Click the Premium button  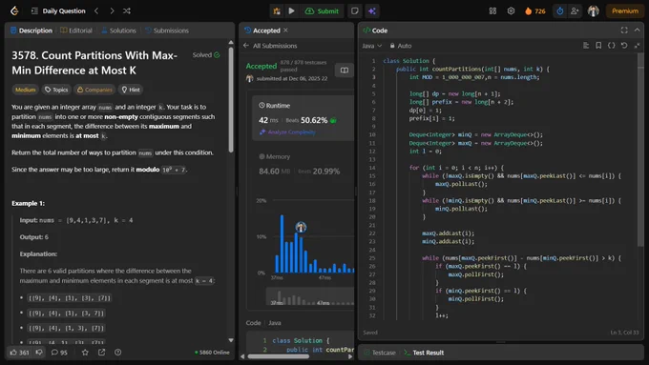tap(625, 11)
